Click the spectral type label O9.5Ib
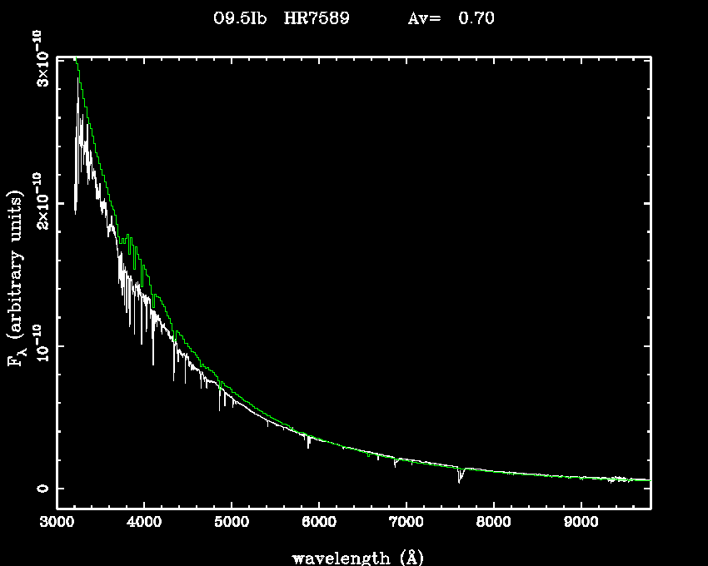 click(240, 18)
